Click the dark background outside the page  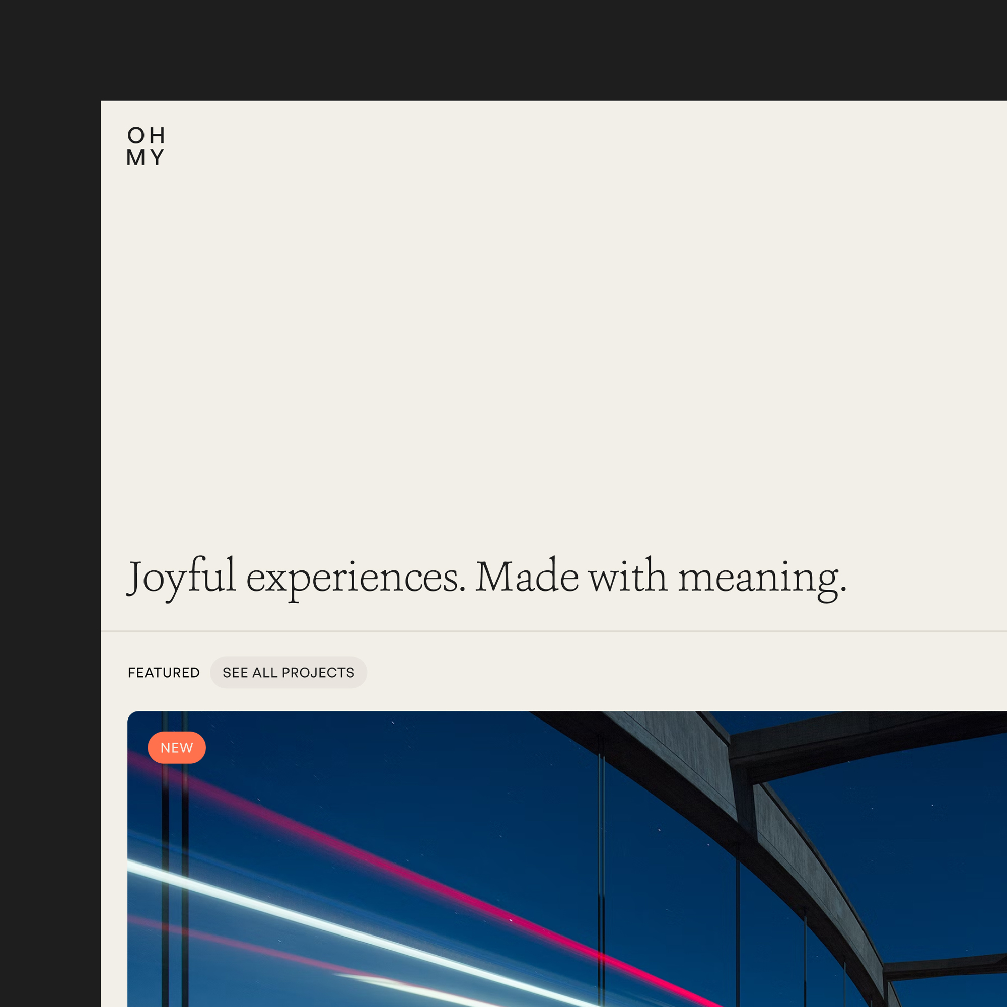[49, 469]
